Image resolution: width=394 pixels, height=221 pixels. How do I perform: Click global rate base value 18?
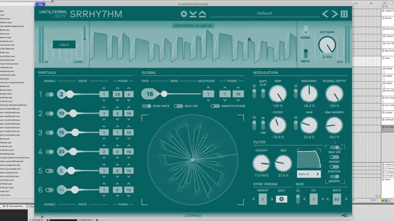(x=150, y=94)
